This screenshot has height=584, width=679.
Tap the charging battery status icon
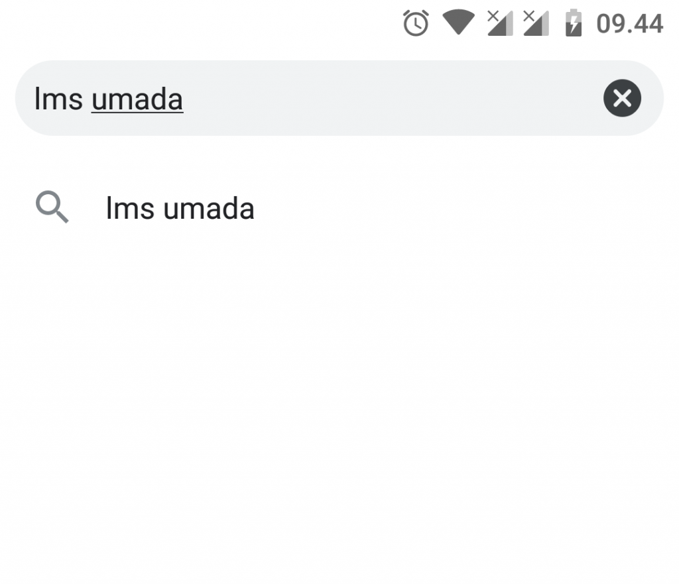tap(574, 23)
